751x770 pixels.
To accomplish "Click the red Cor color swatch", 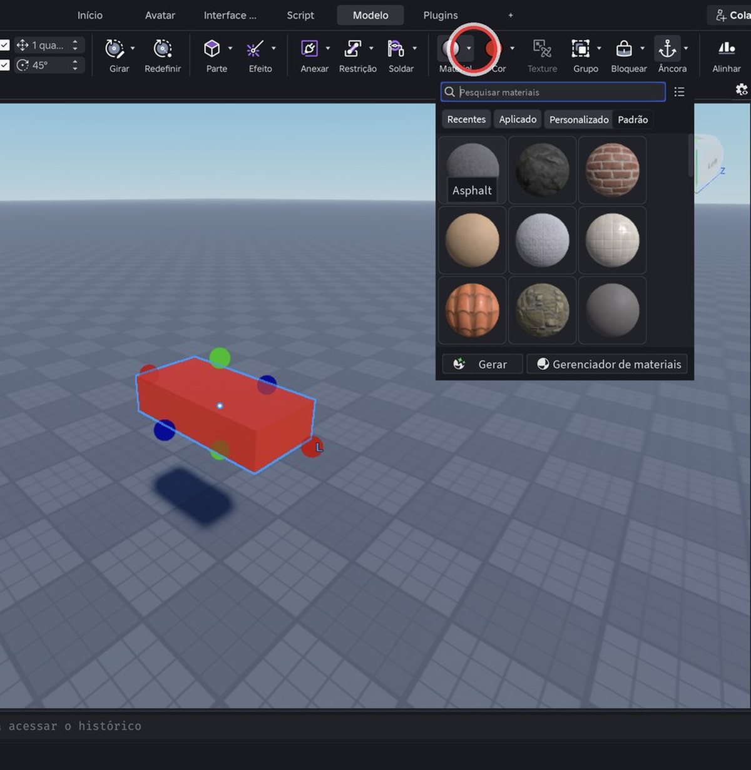I will coord(494,48).
